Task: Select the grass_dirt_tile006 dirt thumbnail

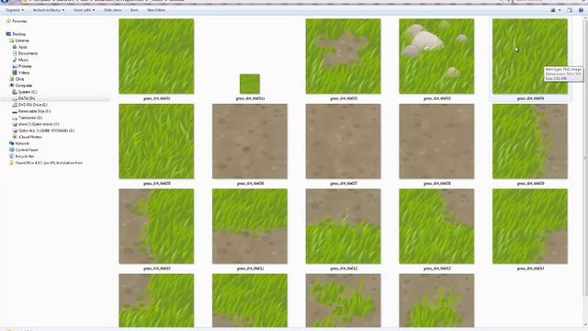Action: coord(250,142)
